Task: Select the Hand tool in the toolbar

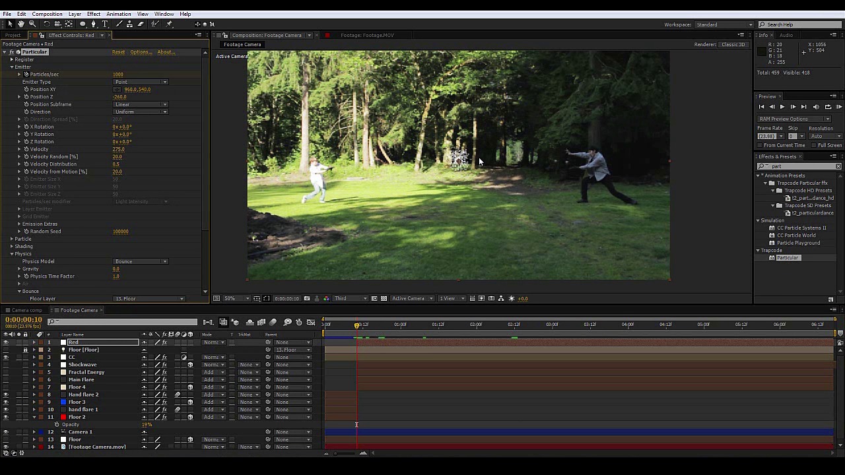Action: (21, 24)
